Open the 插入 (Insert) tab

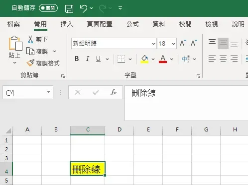click(67, 24)
